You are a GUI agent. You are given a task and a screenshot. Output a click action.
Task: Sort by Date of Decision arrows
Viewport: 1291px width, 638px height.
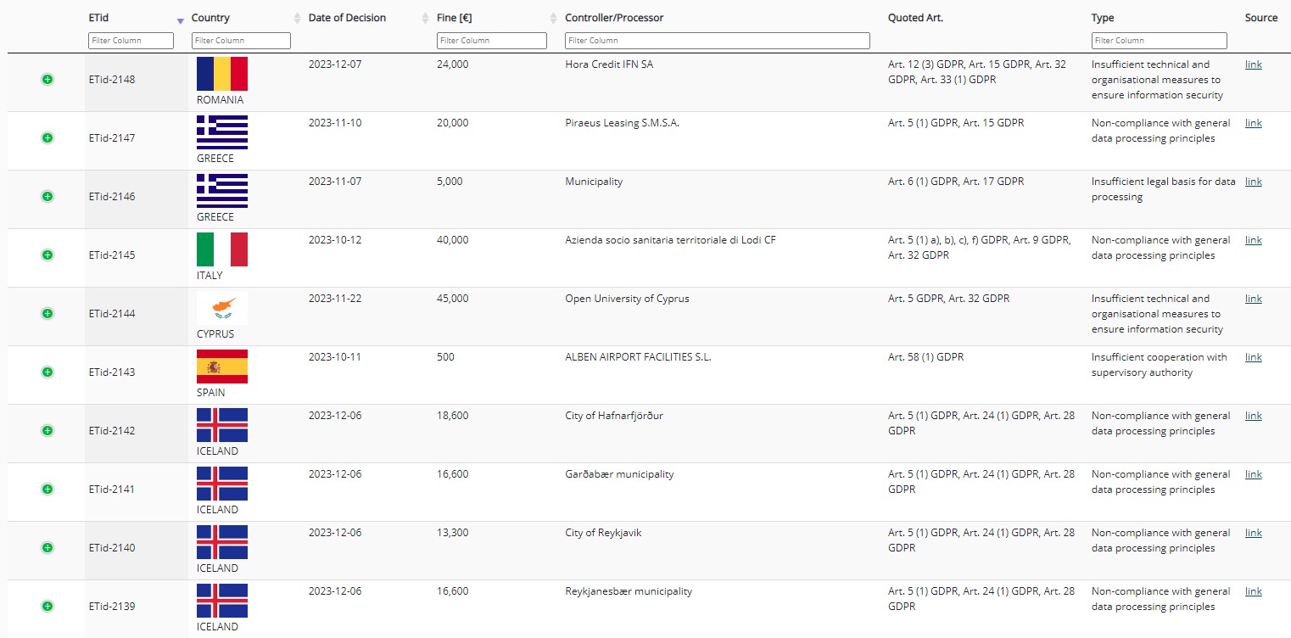(x=426, y=19)
